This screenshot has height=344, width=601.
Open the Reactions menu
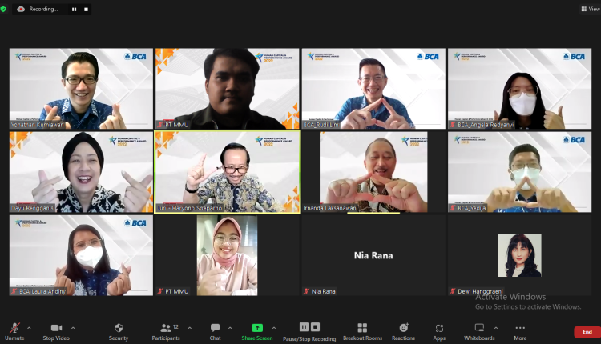pyautogui.click(x=403, y=328)
